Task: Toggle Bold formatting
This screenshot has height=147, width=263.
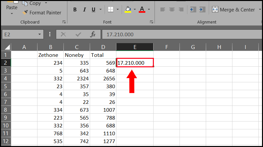Action: point(75,10)
